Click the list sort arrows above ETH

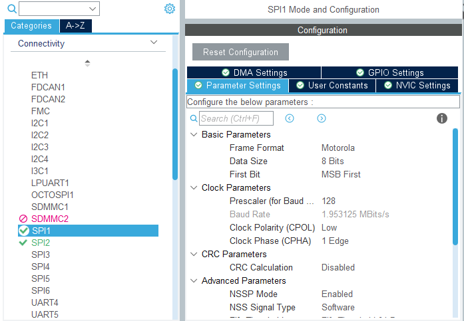(x=87, y=63)
